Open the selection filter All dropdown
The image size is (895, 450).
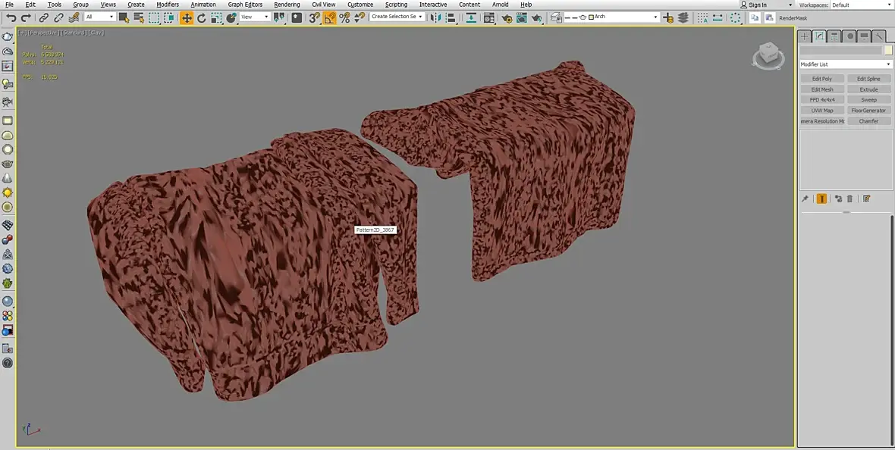99,17
